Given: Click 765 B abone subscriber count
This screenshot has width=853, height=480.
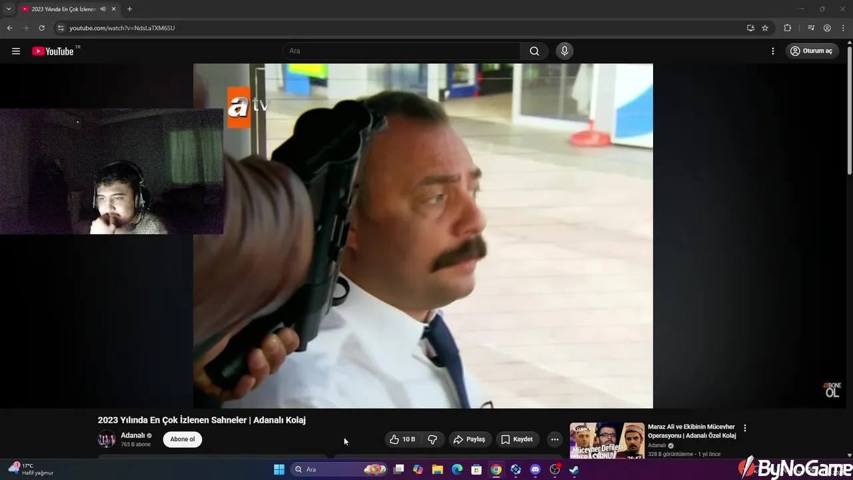Looking at the screenshot, I should click(x=135, y=444).
